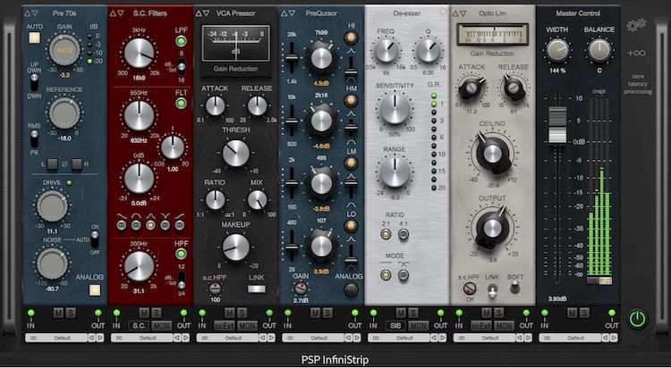Screen dimensions: 671x368
Task: Open the S.C. Filters preset dropdown
Action: pos(141,338)
